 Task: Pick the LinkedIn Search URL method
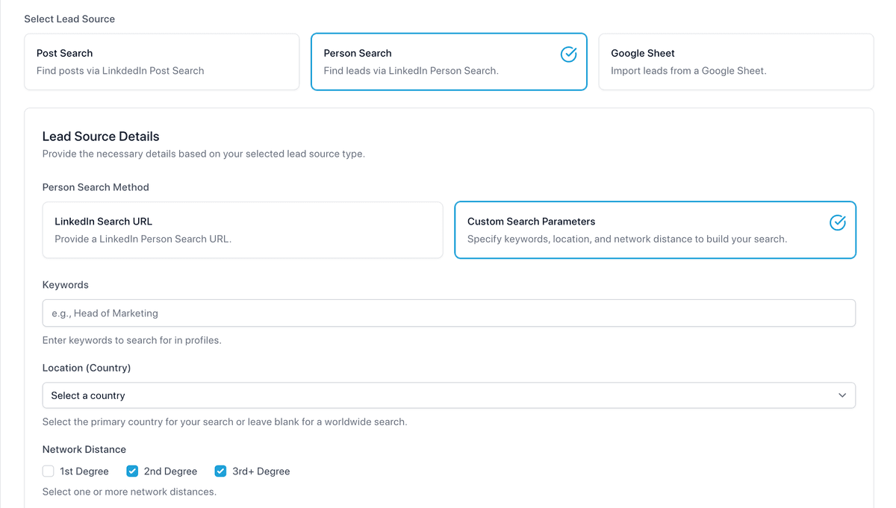coord(243,230)
